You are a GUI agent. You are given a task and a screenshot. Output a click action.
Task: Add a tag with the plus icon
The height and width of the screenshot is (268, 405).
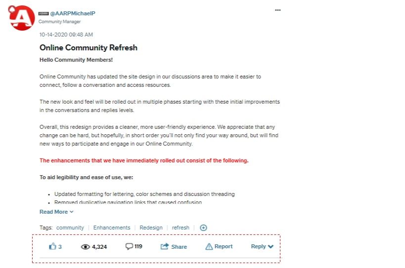[203, 228]
